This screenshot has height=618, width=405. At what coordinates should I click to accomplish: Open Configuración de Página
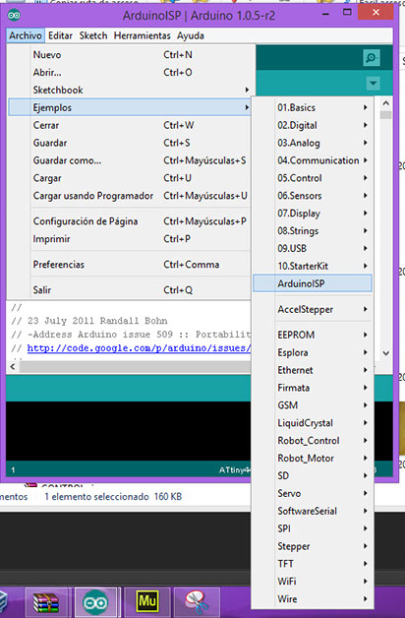(129, 221)
